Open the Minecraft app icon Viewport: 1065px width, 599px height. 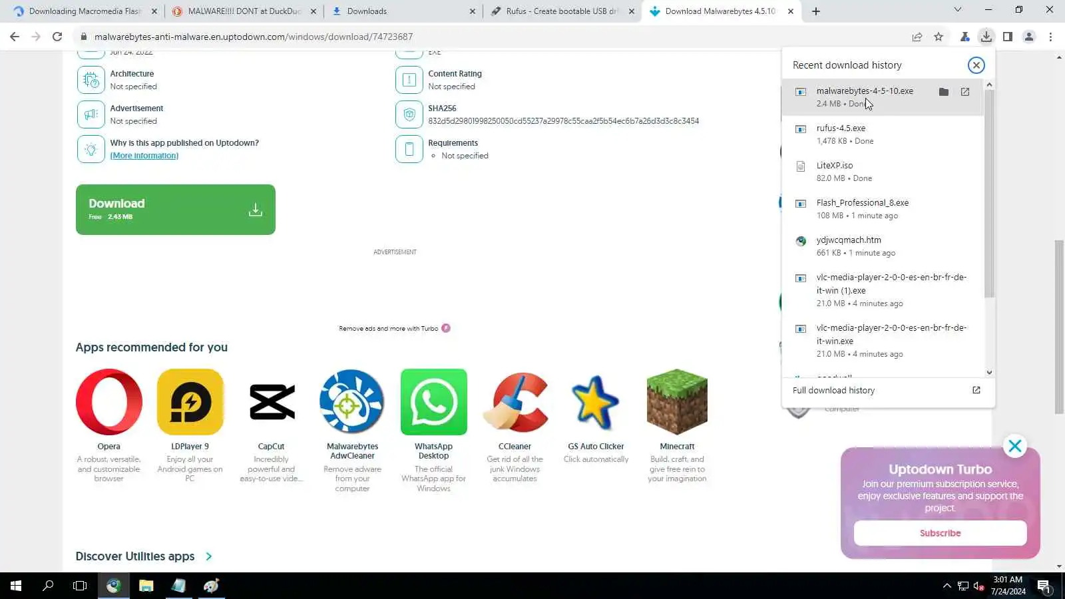pyautogui.click(x=678, y=402)
